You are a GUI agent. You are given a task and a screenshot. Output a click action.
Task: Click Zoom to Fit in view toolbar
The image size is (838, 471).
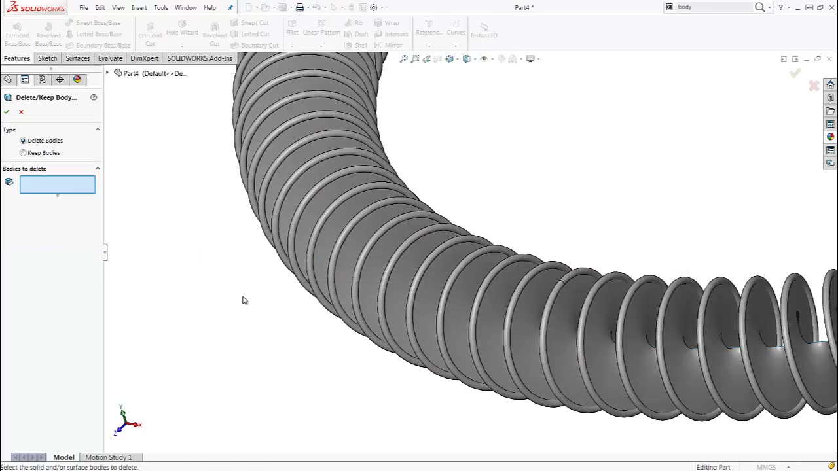coord(404,59)
